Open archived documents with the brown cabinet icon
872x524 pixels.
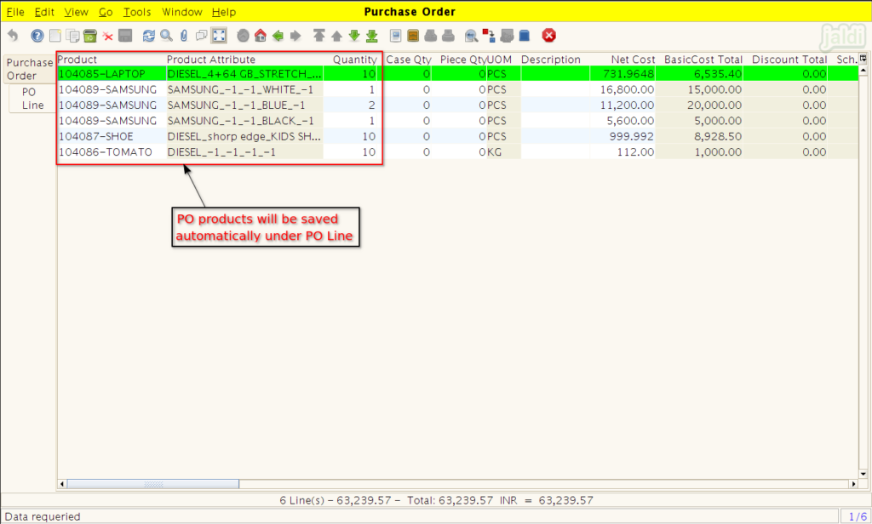pyautogui.click(x=413, y=36)
